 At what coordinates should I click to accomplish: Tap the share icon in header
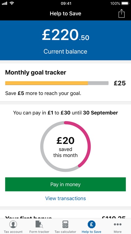121,13
